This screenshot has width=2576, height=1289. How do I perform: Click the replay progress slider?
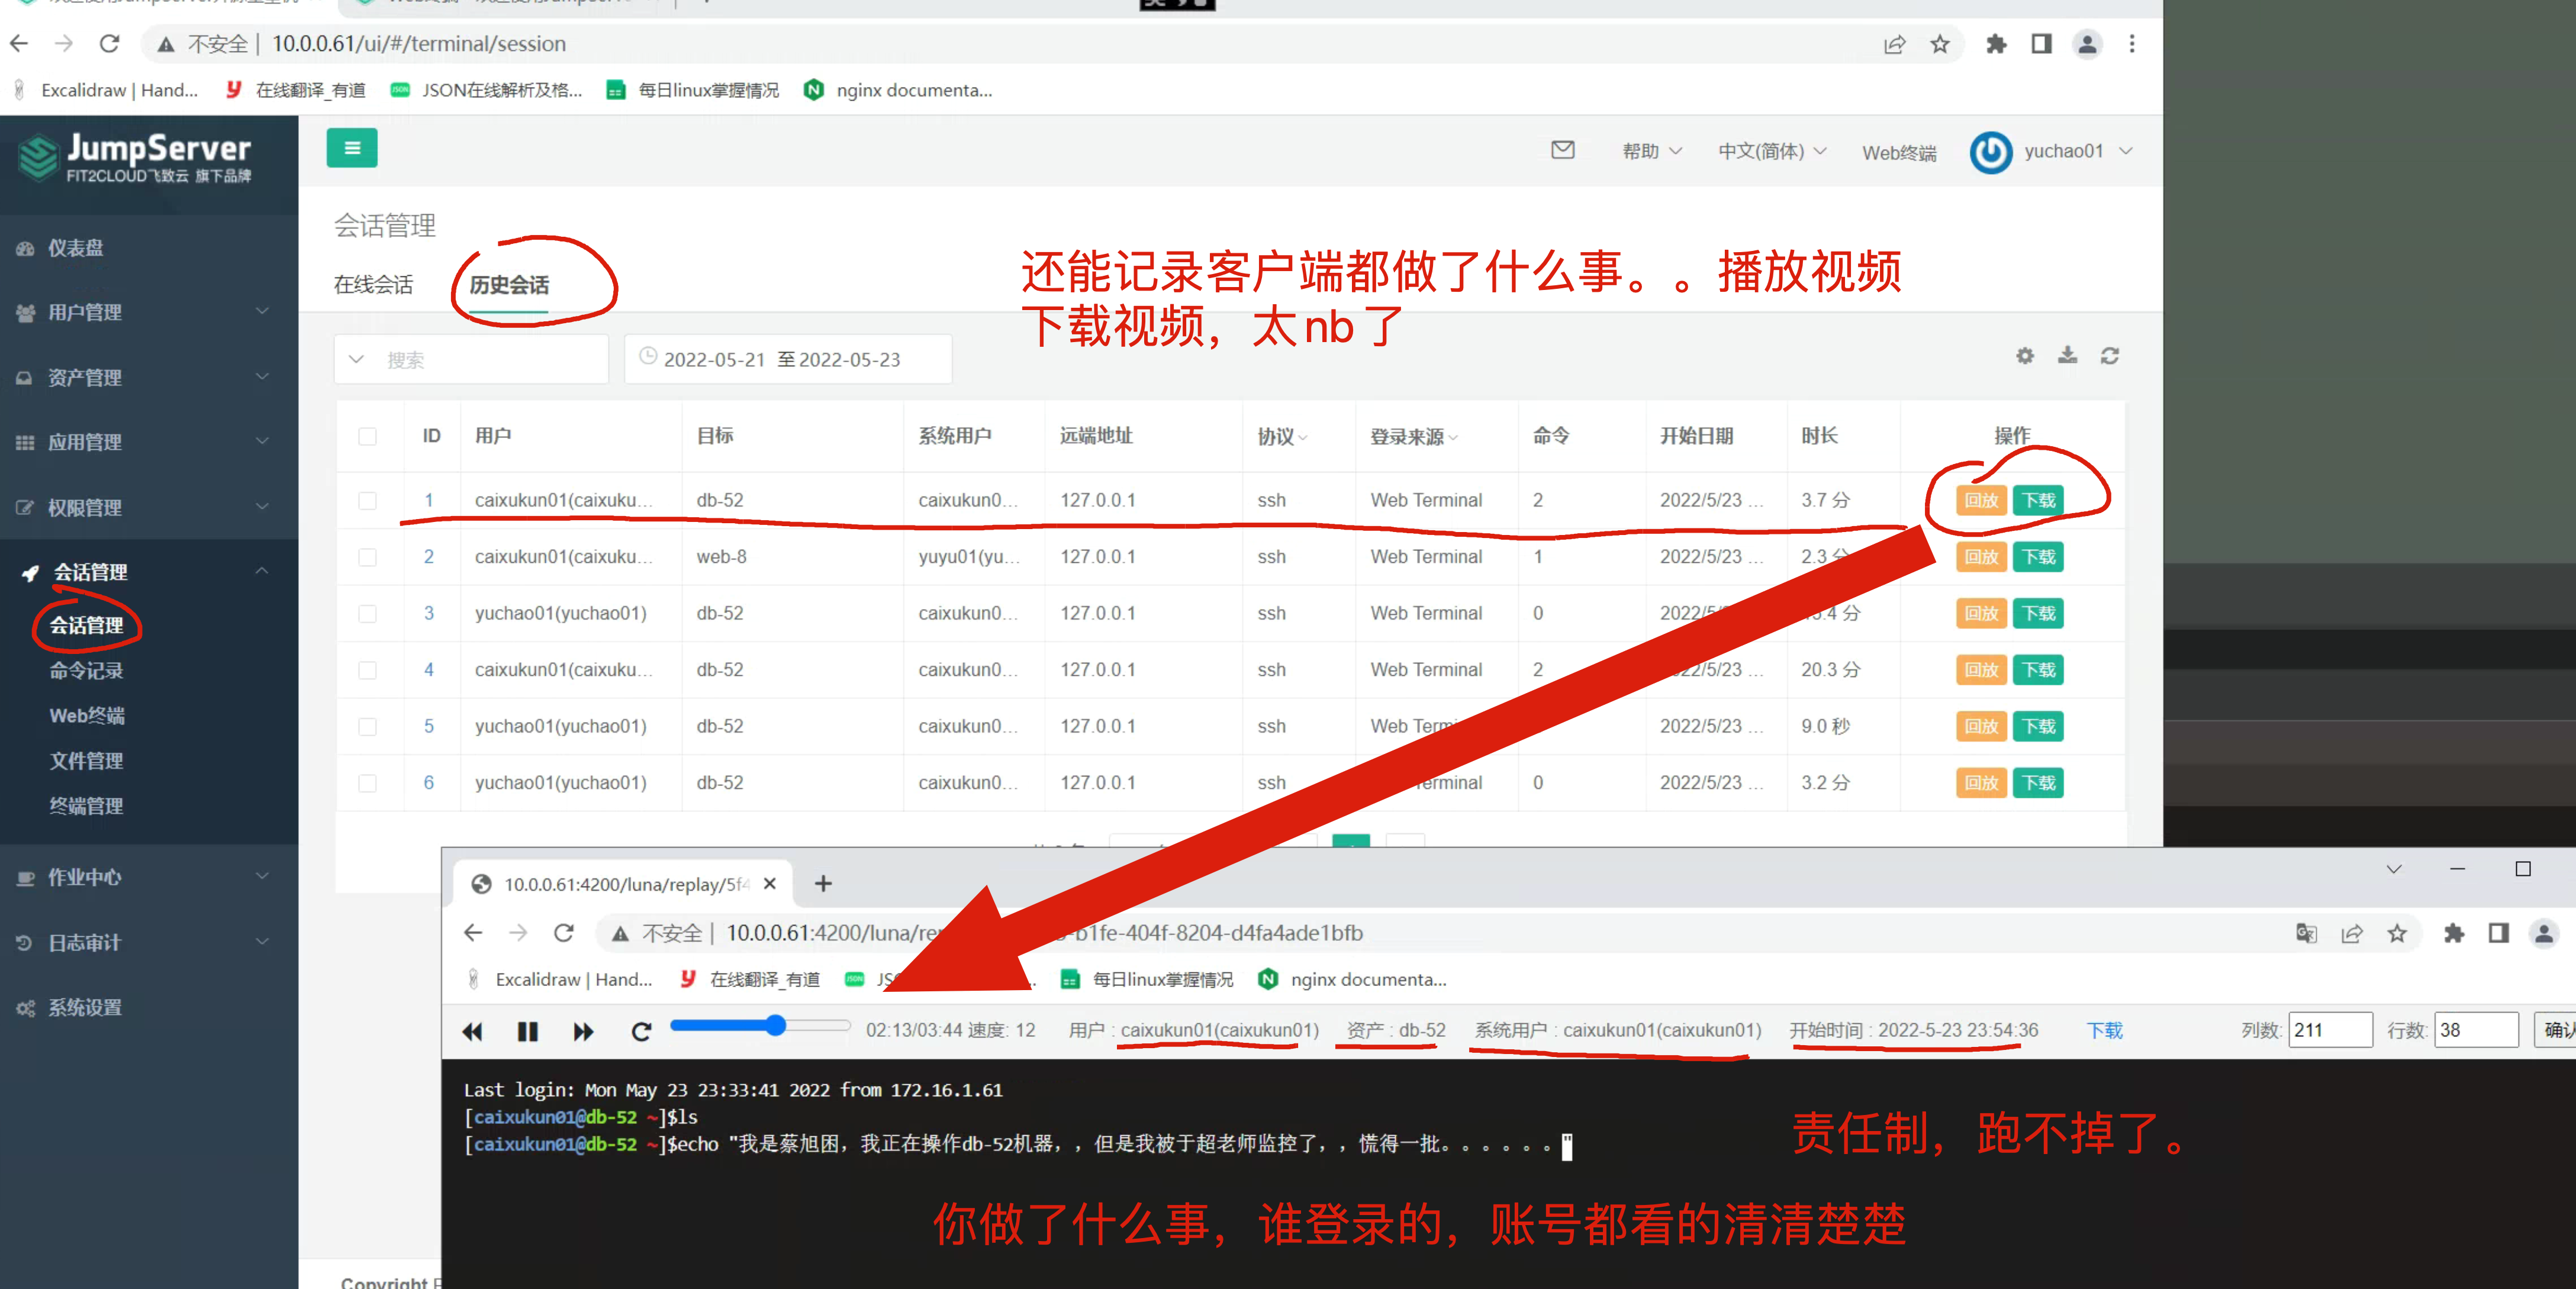pyautogui.click(x=760, y=1026)
